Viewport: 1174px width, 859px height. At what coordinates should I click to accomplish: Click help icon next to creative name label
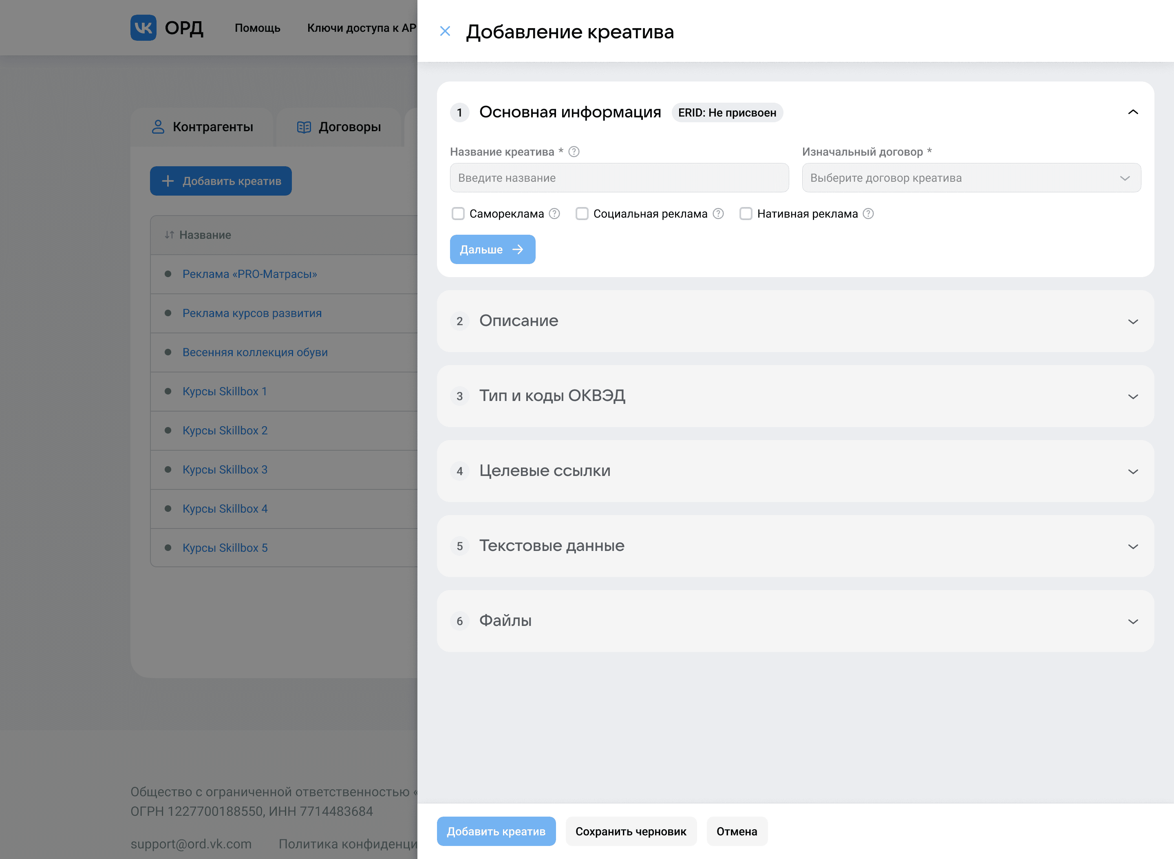tap(574, 152)
